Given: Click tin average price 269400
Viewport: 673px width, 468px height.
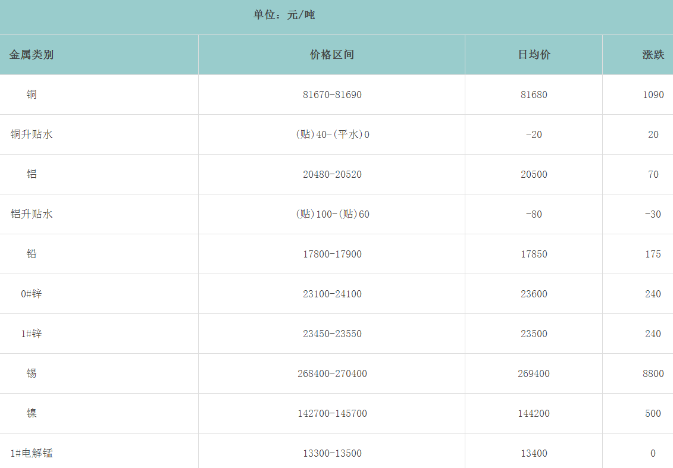Looking at the screenshot, I should coord(534,373).
